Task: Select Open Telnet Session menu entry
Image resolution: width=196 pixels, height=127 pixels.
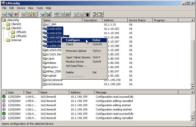Action: [78, 57]
